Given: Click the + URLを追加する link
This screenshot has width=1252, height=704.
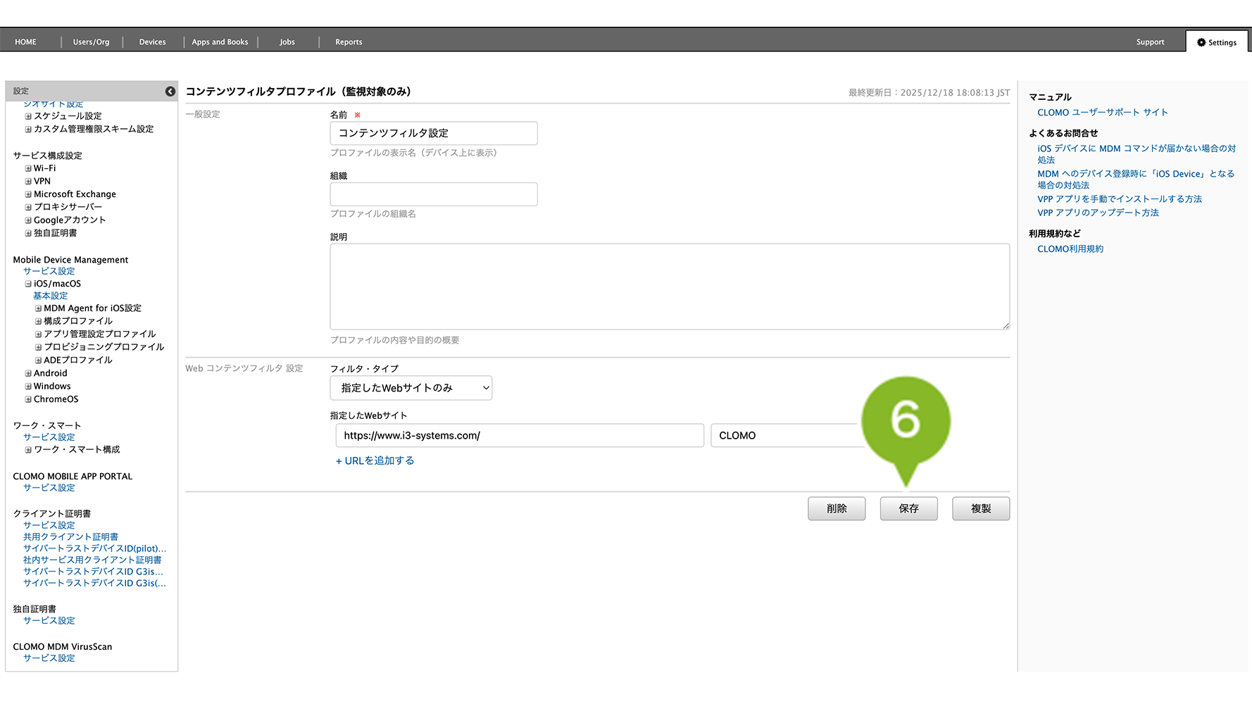Looking at the screenshot, I should coord(375,460).
